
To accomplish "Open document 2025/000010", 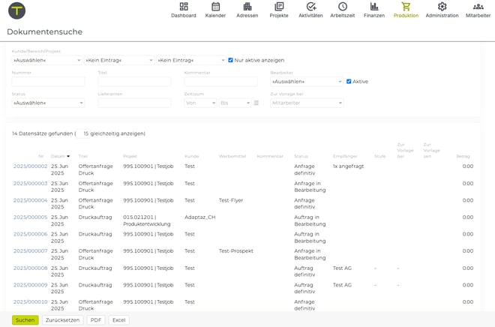I will tap(30, 301).
